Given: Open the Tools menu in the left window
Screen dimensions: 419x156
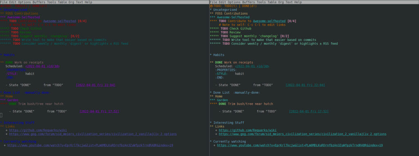Looking at the screenshot, I should pyautogui.click(x=52, y=2).
